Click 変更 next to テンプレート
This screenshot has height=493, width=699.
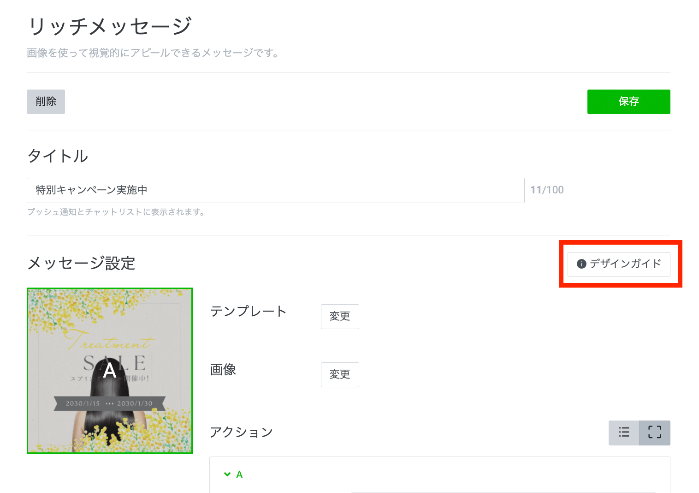click(340, 316)
